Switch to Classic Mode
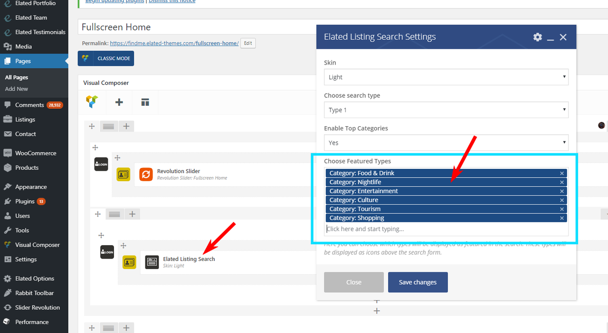The image size is (608, 333). point(106,58)
